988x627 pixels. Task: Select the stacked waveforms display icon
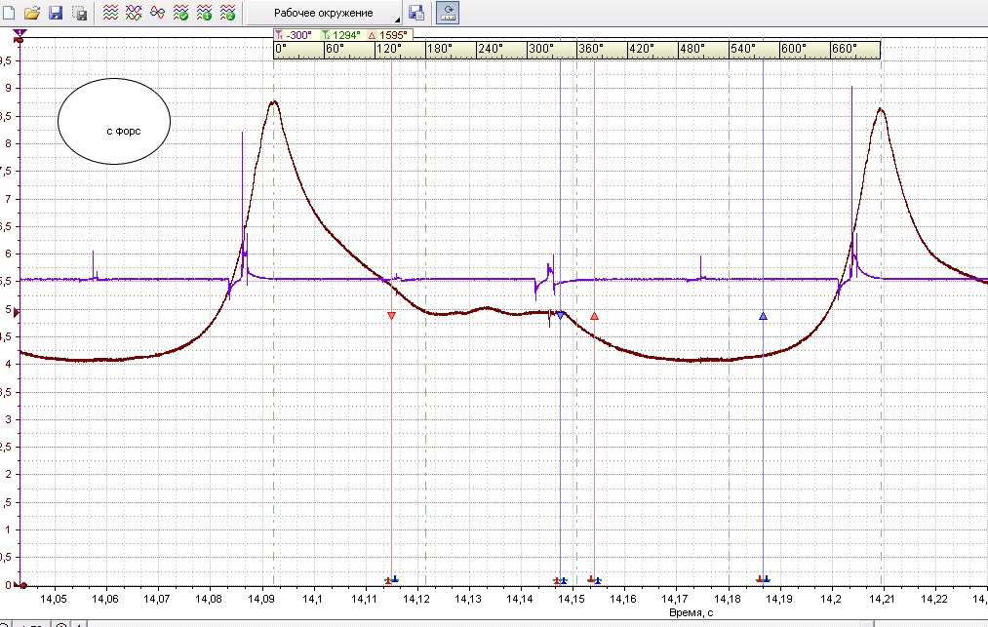coord(110,13)
